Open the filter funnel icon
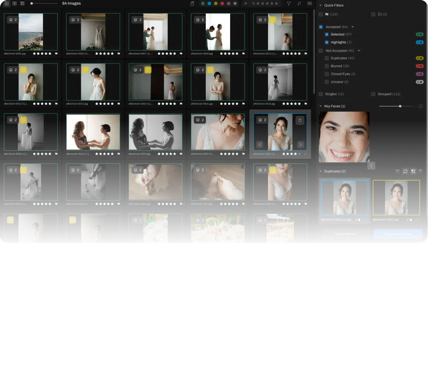 click(x=289, y=3)
